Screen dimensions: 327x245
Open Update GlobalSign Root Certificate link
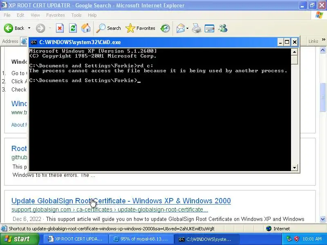pos(121,201)
